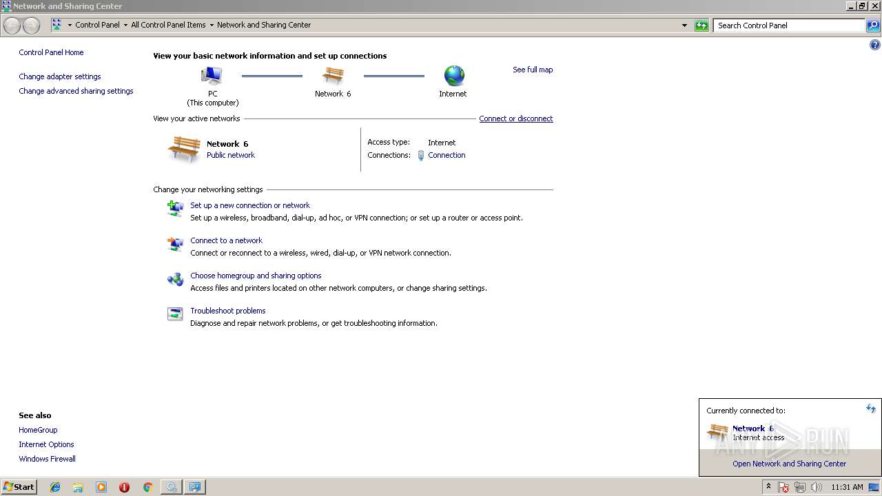Open the Connection status link
Viewport: 882px width, 496px height.
(447, 155)
